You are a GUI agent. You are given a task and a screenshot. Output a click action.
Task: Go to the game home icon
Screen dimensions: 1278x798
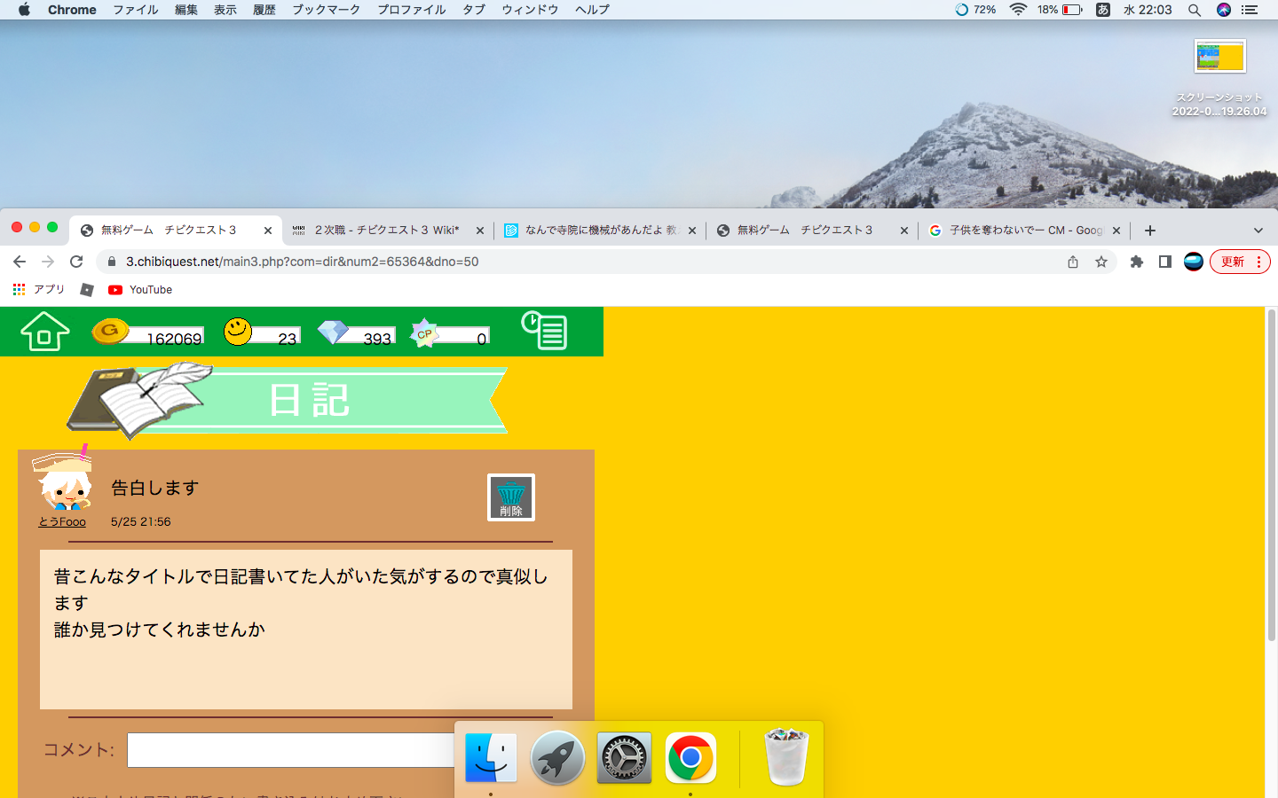click(44, 332)
